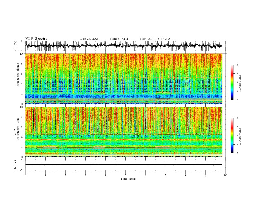254x197 pixels.
Task: Click the '5' minute tick label on time axis
Action: tap(125, 175)
